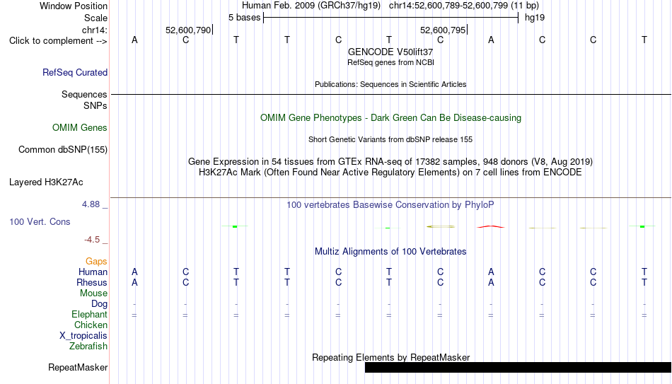Open 'Publications: Sequences in Scientific Articles' title
This screenshot has height=384, width=672.
[x=390, y=84]
